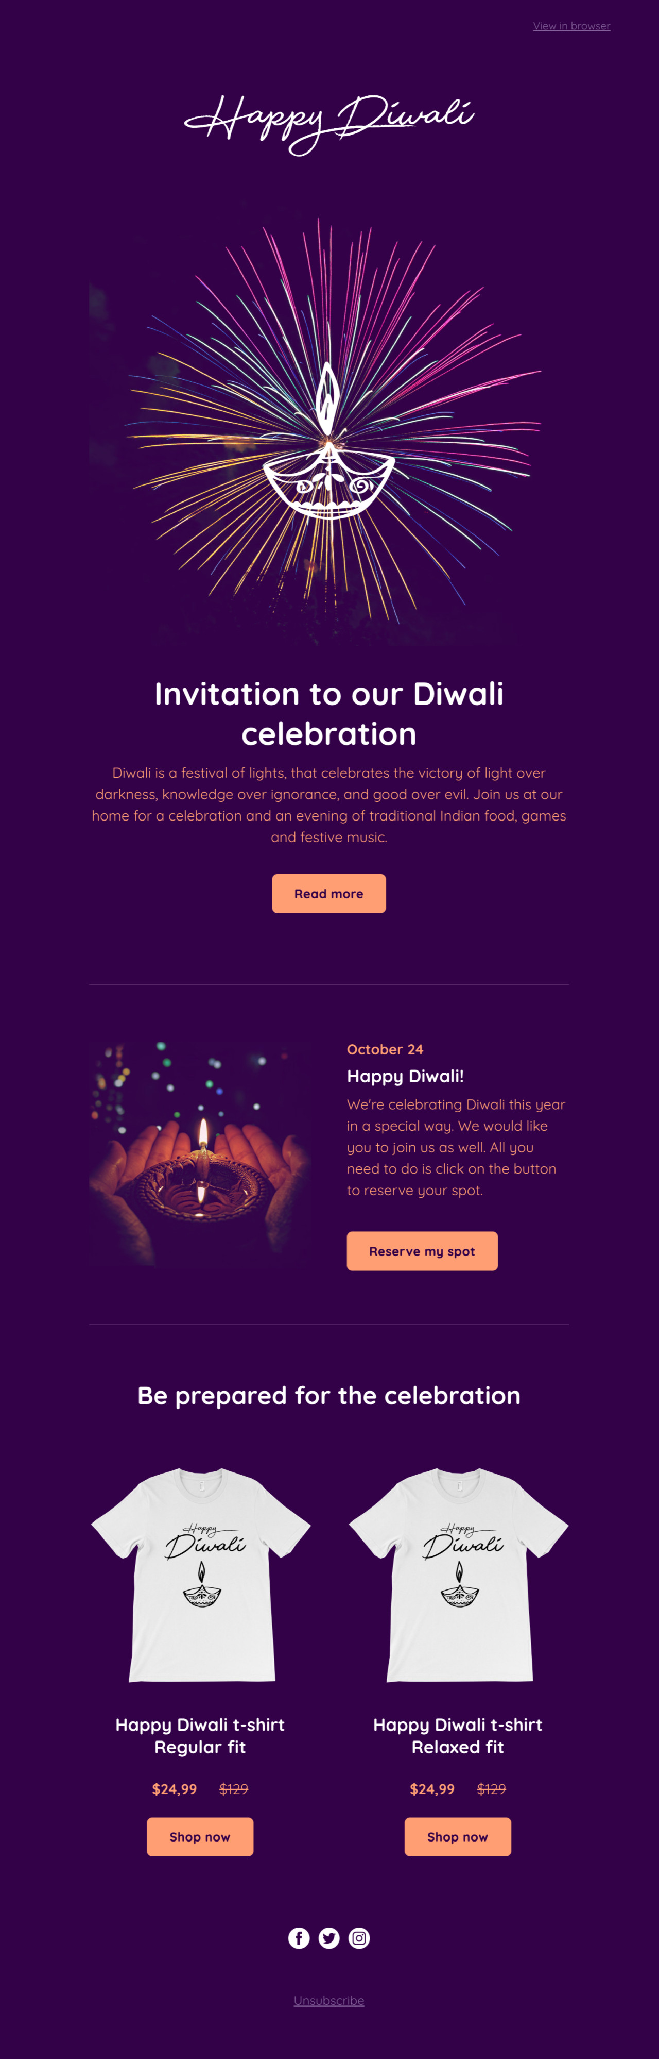Open the View in browser link

[571, 26]
